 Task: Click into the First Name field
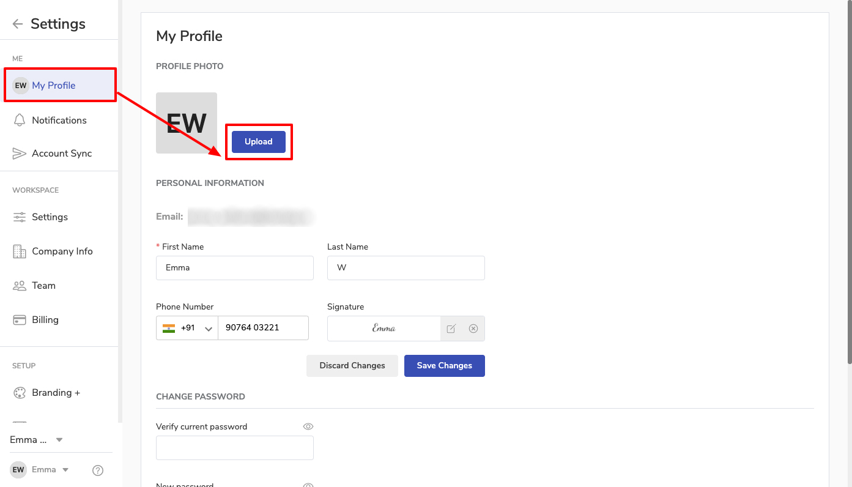point(235,268)
